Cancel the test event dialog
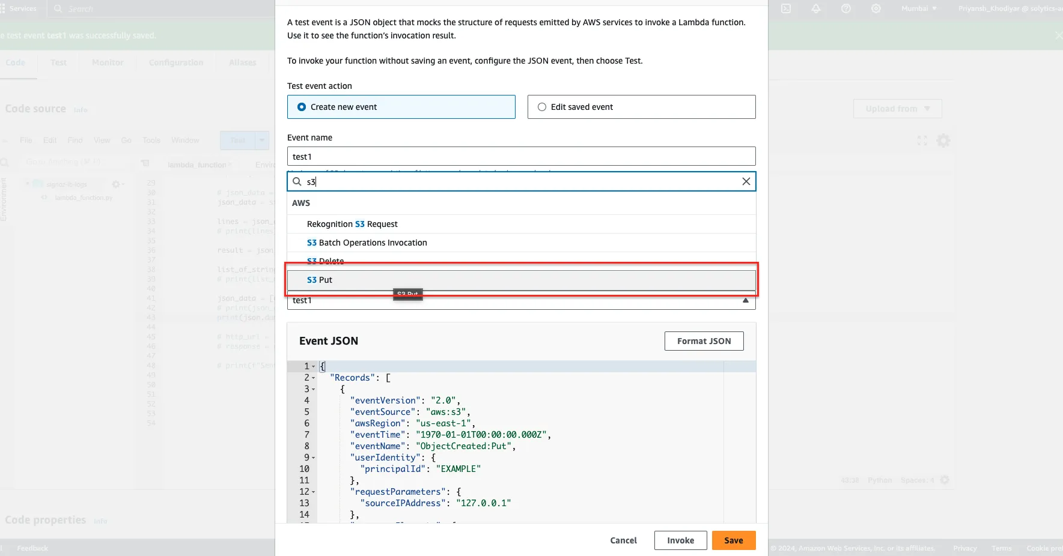The height and width of the screenshot is (556, 1063). 623,540
